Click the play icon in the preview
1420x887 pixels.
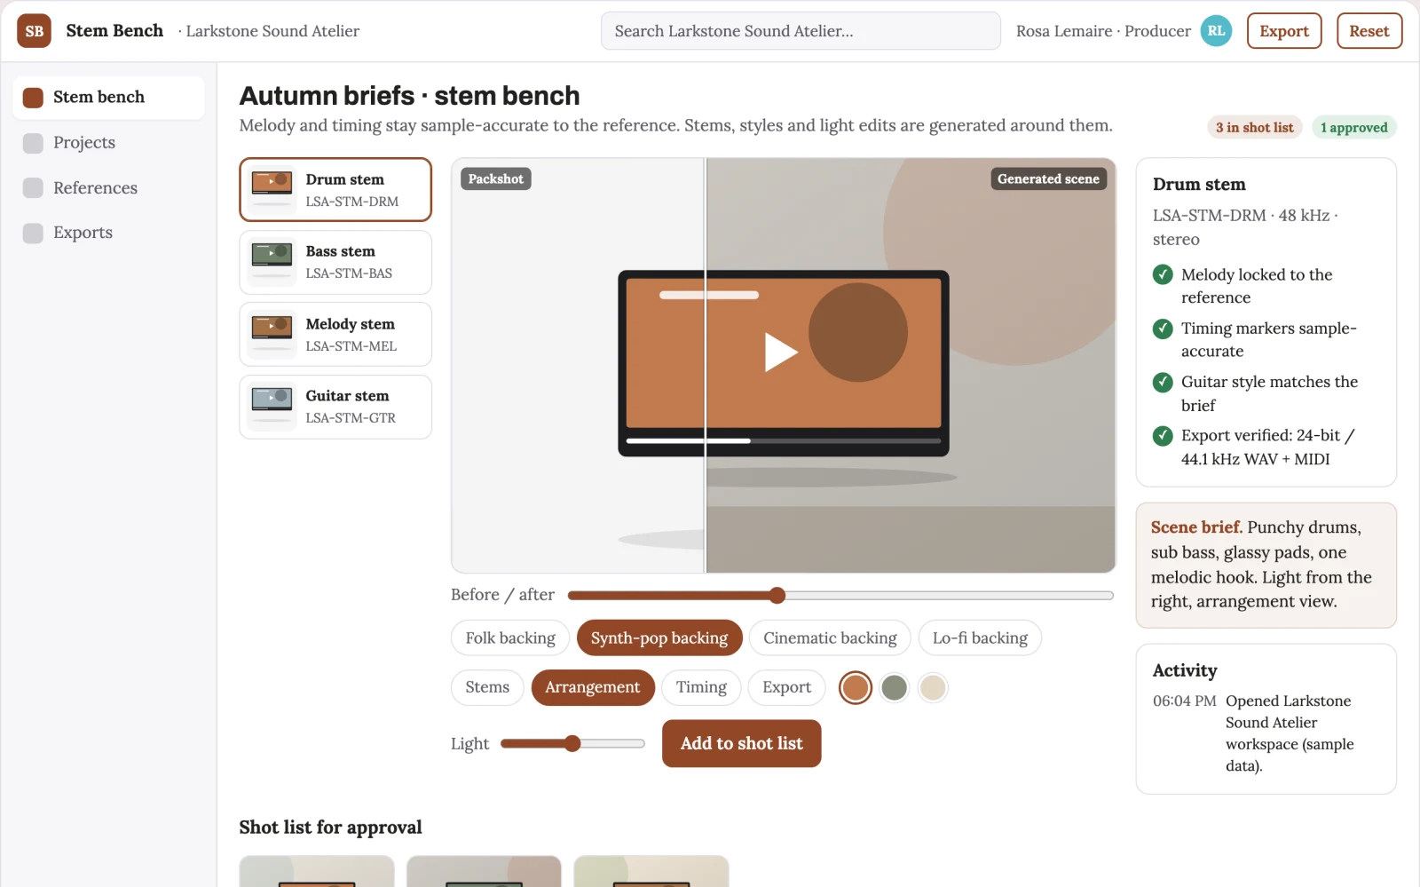point(781,352)
